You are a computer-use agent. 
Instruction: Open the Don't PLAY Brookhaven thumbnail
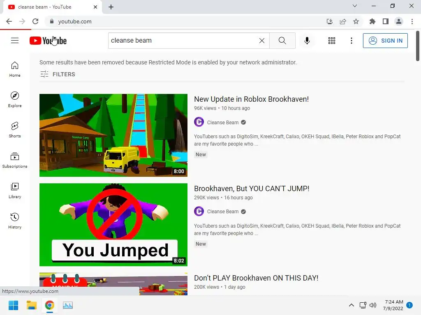[x=113, y=284]
